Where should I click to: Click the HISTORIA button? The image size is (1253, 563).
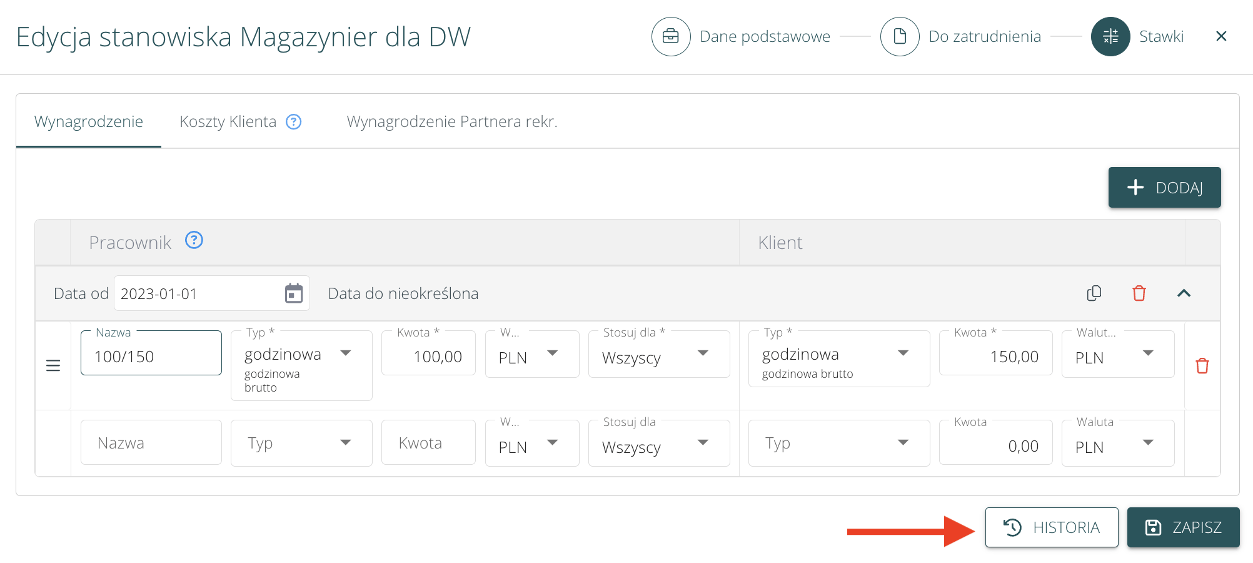click(x=1051, y=527)
